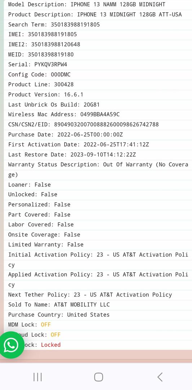Viewport: 192px width, 390px height.
Task: Click the MDM Lock OFF value
Action: click(46, 325)
